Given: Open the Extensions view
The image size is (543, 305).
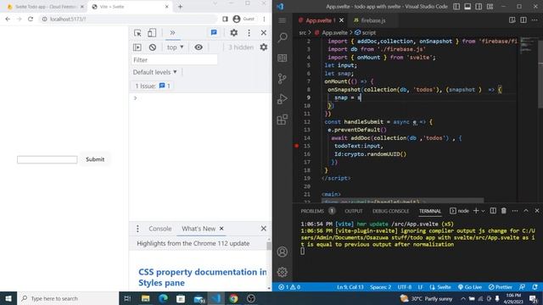Looking at the screenshot, I should point(283,119).
